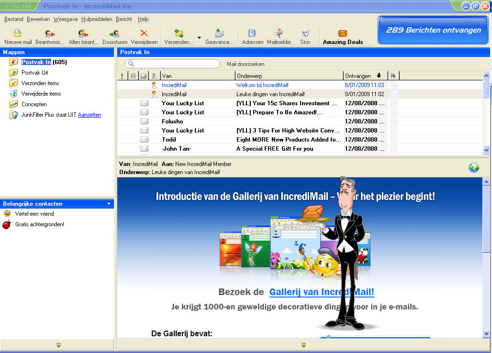Screen dimensions: 492x353
Task: Open Verzonden items folder icon
Action: (13, 83)
